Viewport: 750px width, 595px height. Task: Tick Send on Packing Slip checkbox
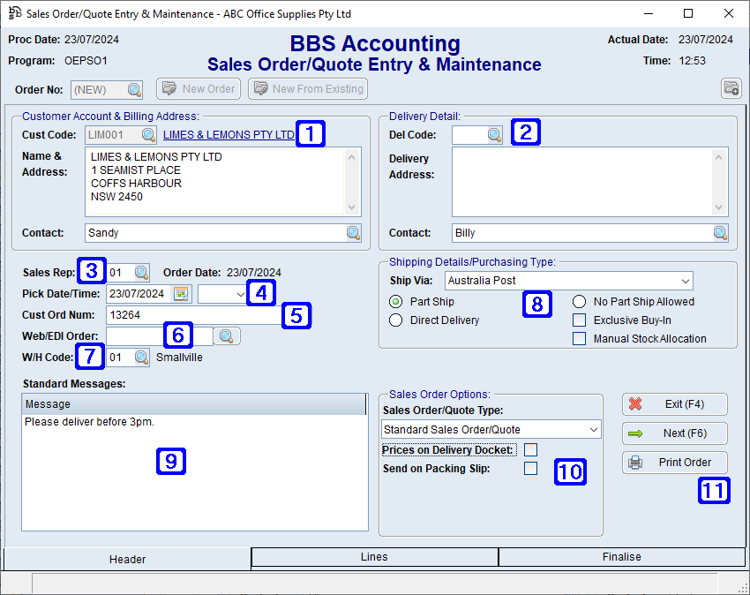(x=530, y=469)
